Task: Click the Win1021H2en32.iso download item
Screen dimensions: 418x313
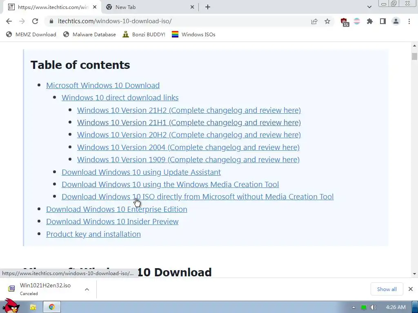Action: coord(45,289)
